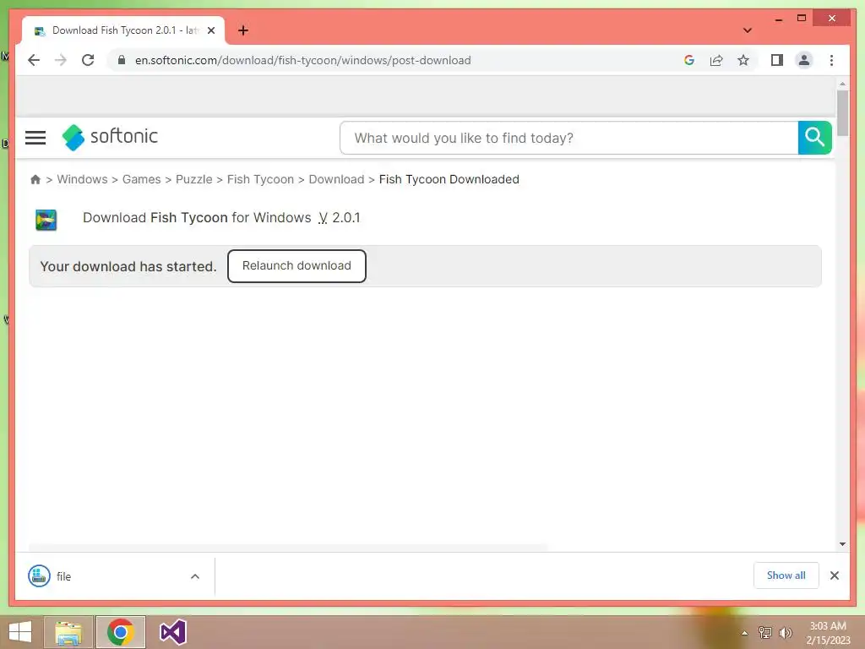Expand options for downloaded file

coord(195,576)
